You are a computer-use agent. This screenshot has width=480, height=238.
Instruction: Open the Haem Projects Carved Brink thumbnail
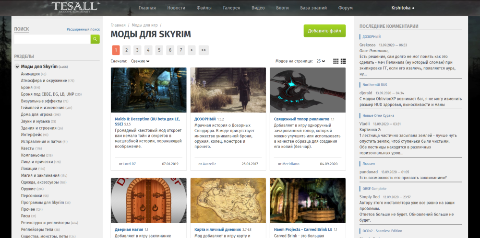(x=308, y=201)
